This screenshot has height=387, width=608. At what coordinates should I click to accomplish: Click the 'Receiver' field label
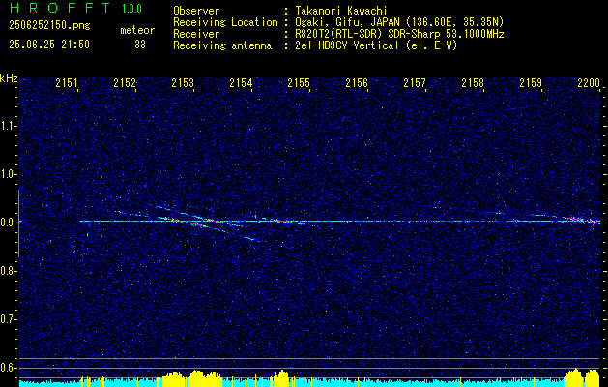pos(196,34)
